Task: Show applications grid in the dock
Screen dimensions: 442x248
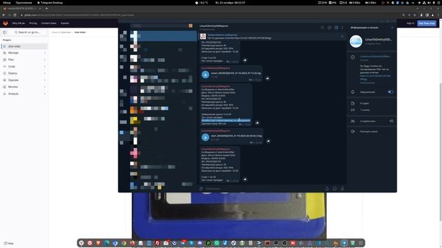Action: click(x=361, y=243)
